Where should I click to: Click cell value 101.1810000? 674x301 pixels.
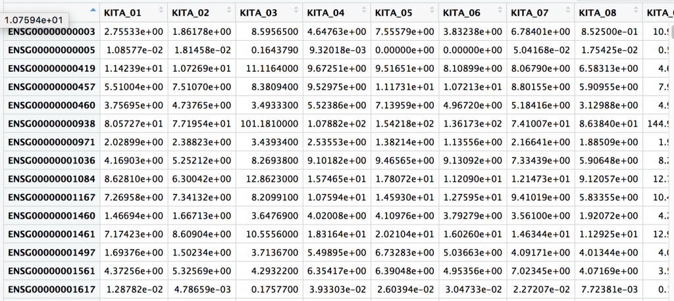pos(269,123)
